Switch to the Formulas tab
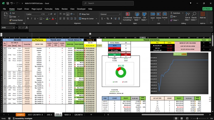This screenshot has height=120, width=214. [x=48, y=9]
